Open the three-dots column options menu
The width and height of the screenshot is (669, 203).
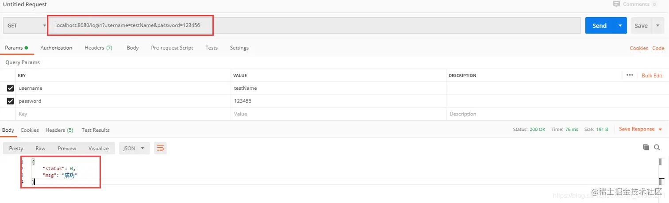click(x=630, y=75)
